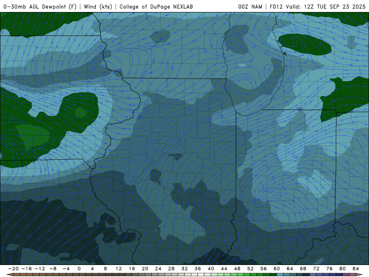Image resolution: width=369 pixels, height=277 pixels.
Task: Click the 64 label on color scale
Action: [x=290, y=269]
